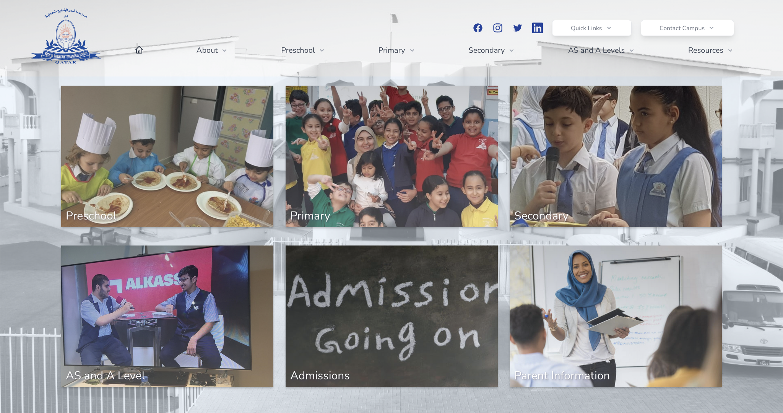Open the Preschool navigation menu
783x413 pixels.
(302, 50)
